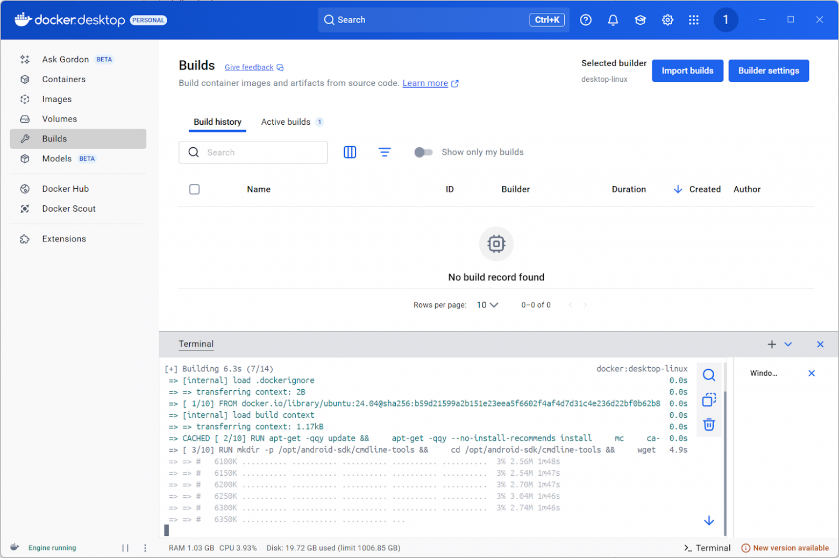Image resolution: width=839 pixels, height=558 pixels.
Task: Open the Images section
Action: (x=78, y=99)
